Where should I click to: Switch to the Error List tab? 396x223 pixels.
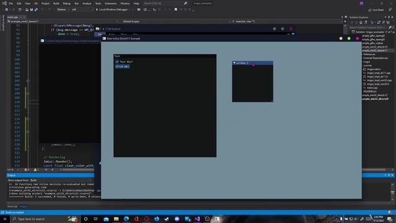point(12,206)
